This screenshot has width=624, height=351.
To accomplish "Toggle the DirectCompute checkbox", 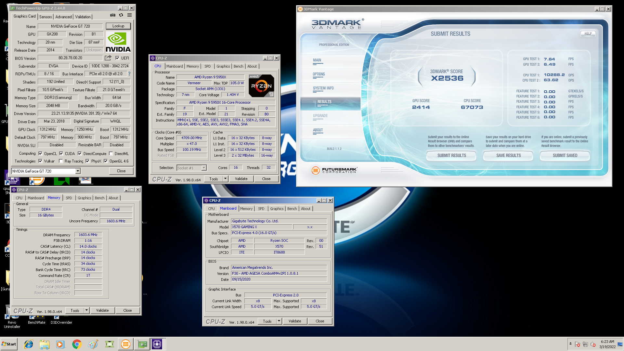I will coord(80,154).
